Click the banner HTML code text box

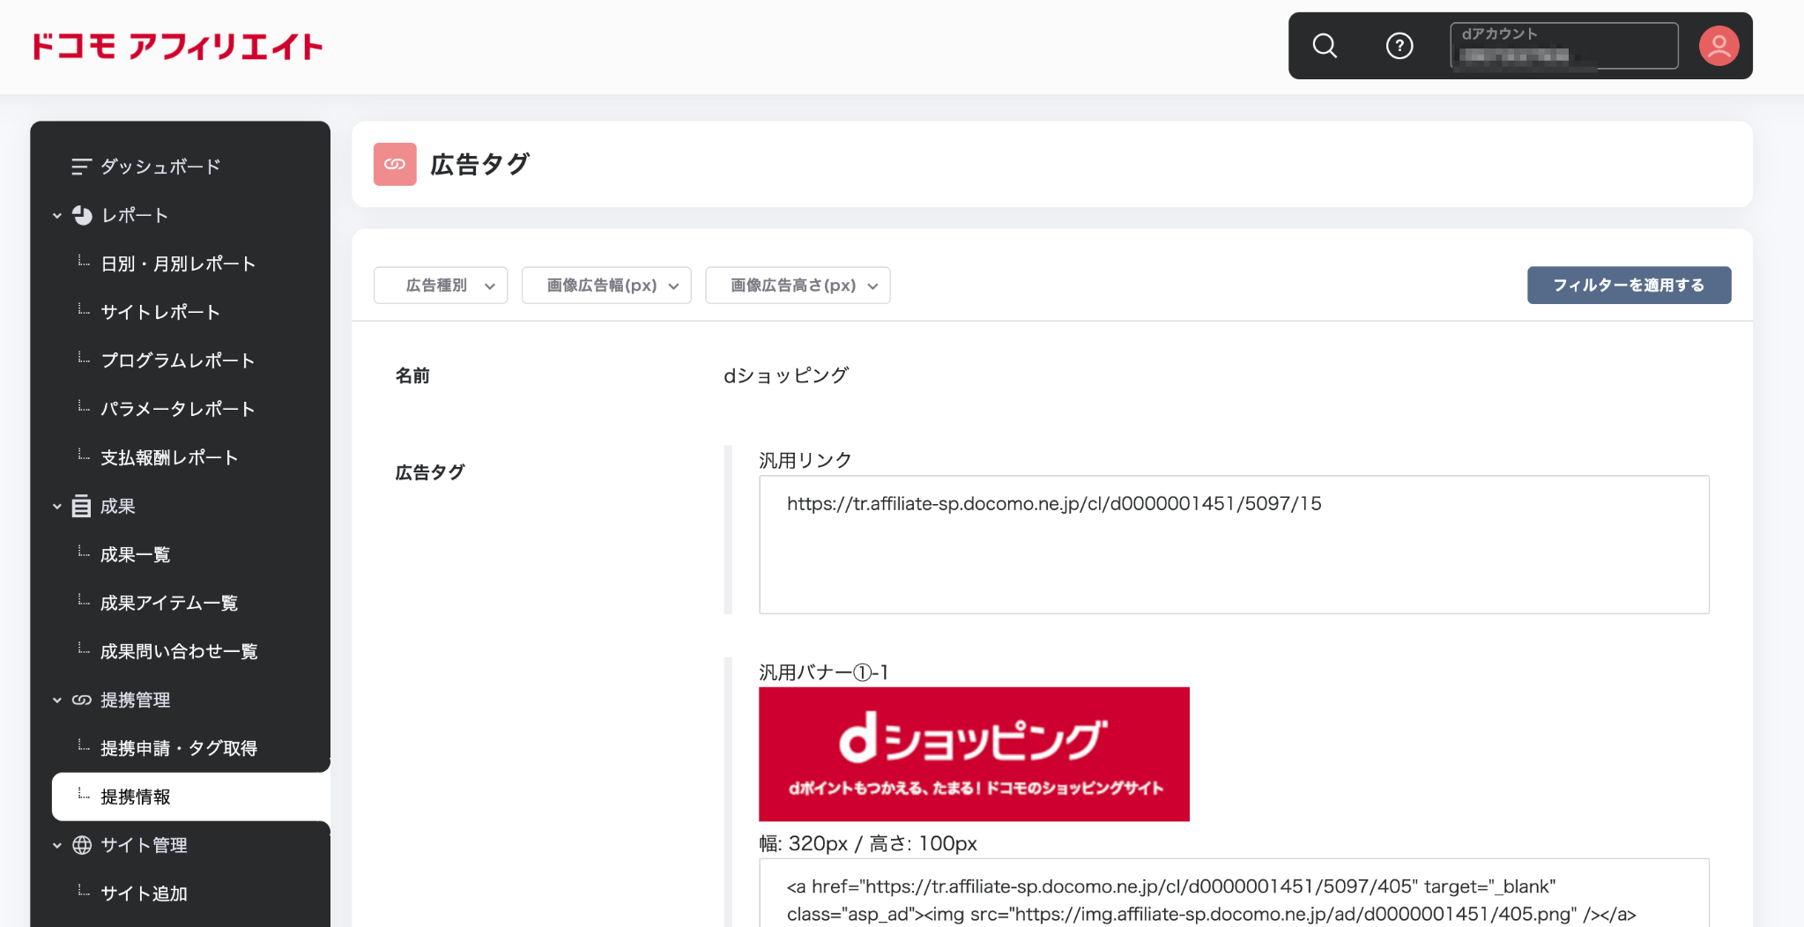coord(1234,893)
